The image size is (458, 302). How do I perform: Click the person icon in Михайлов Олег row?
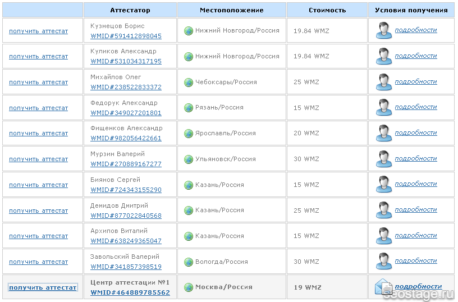pyautogui.click(x=384, y=82)
